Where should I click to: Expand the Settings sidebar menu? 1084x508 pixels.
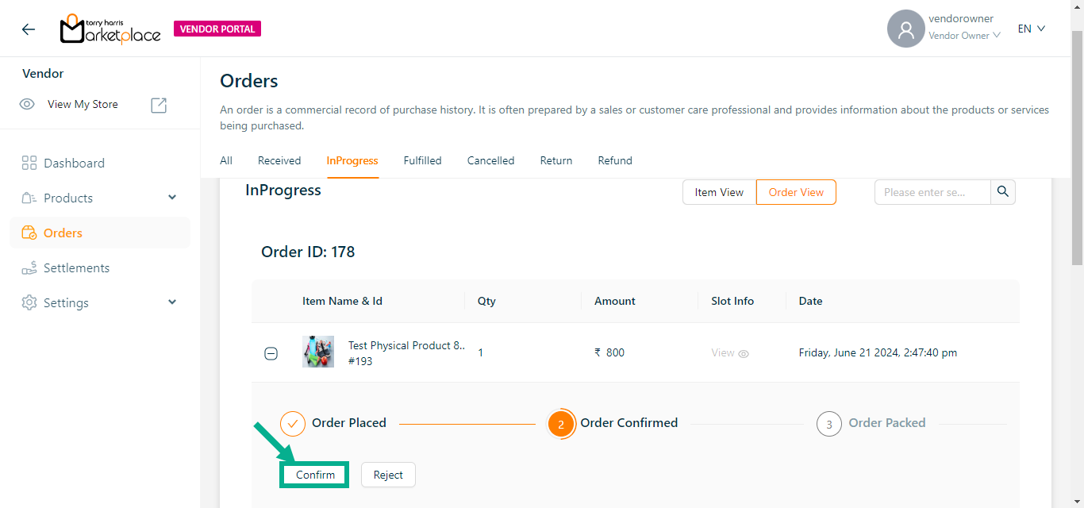[172, 303]
